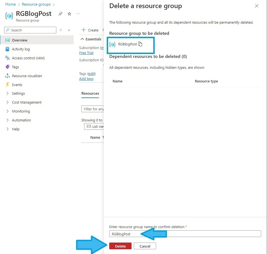
Task: Click the Access control people icon
Action: 8,58
